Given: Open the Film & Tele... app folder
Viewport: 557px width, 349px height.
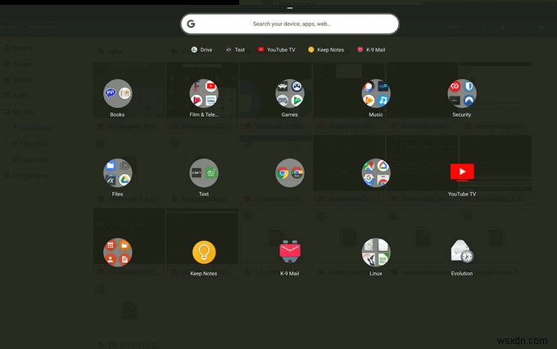Looking at the screenshot, I should click(204, 93).
